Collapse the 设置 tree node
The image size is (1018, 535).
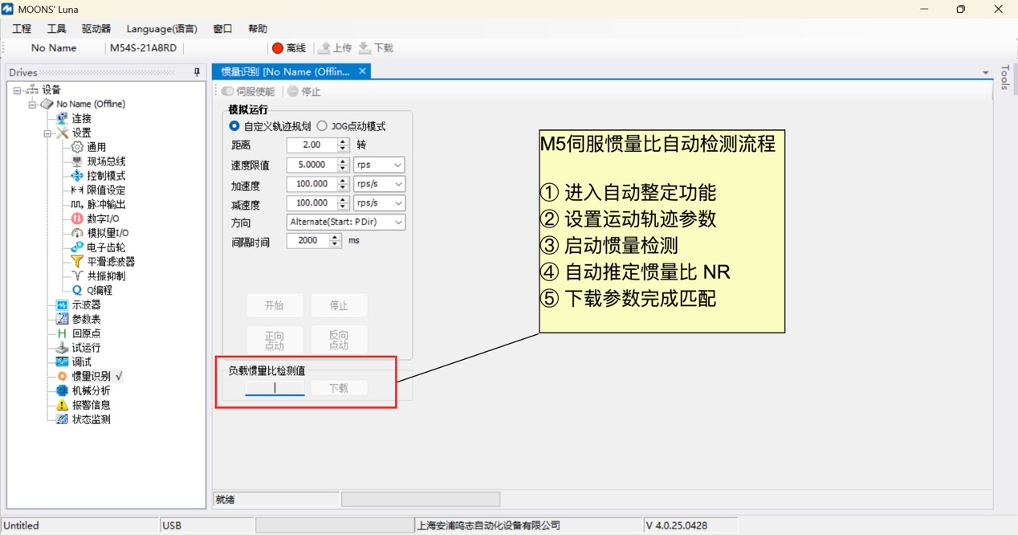[x=47, y=133]
